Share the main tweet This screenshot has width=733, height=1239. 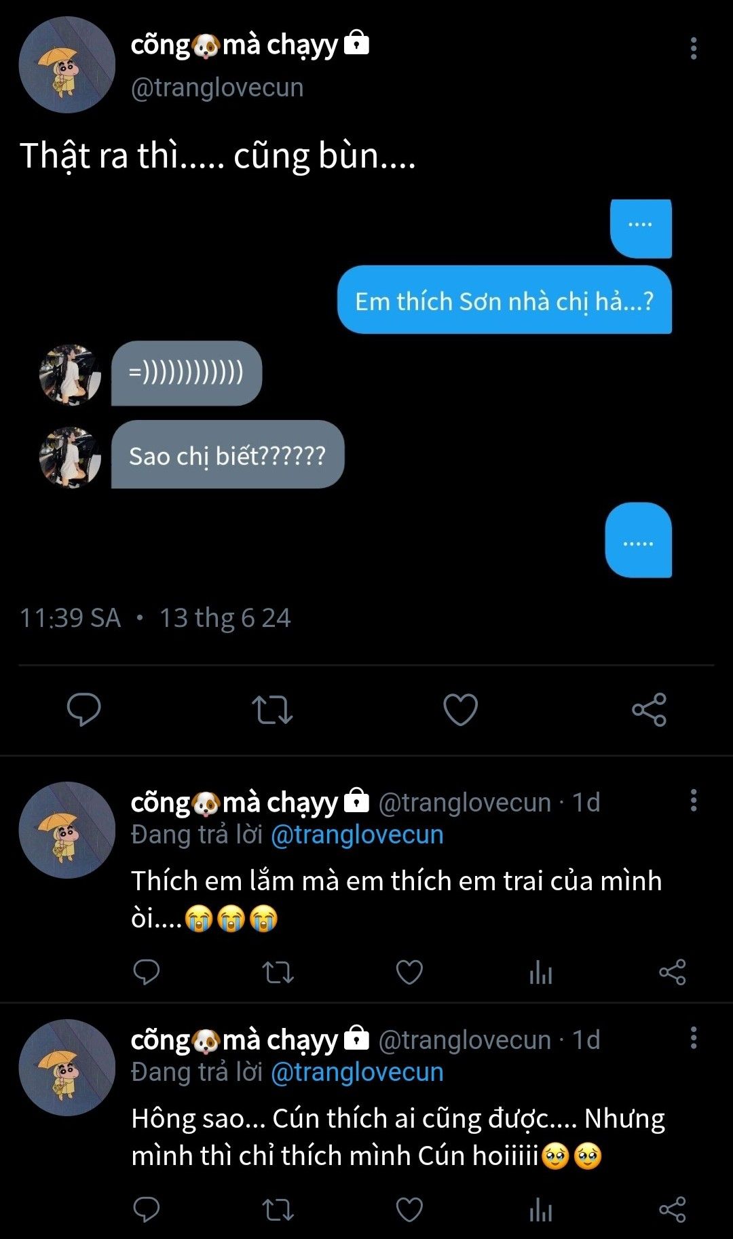point(649,710)
